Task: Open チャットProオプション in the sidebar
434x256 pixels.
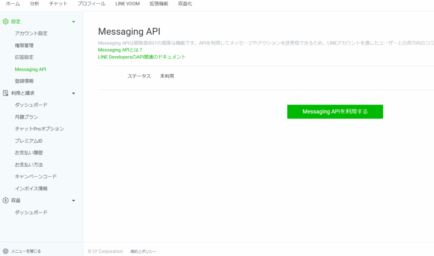Action: tap(39, 129)
